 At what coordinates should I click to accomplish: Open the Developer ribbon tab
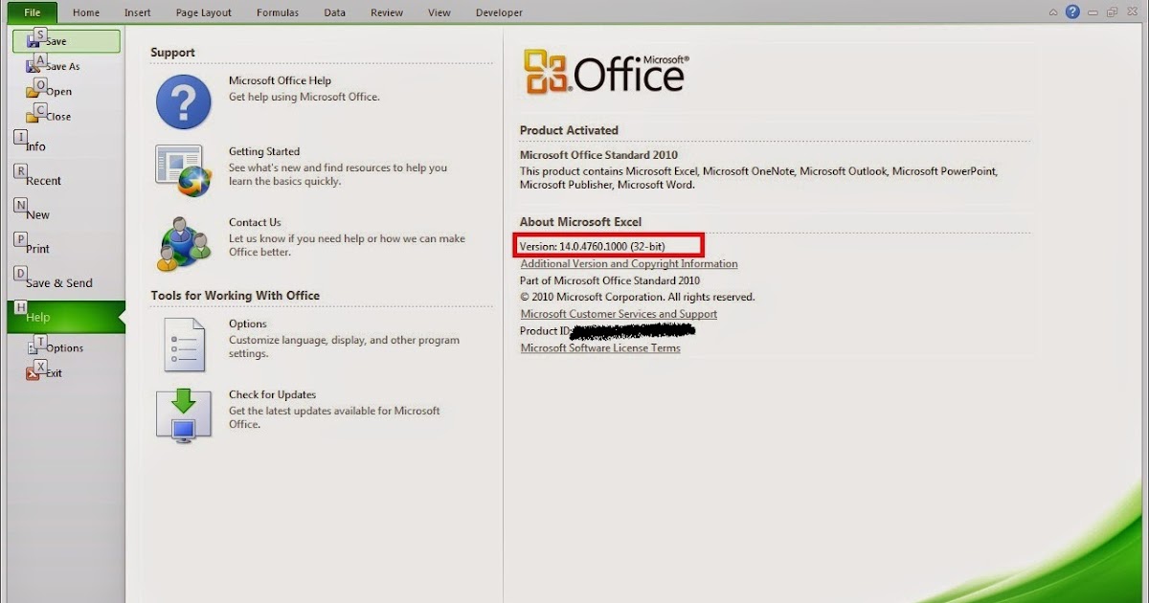pyautogui.click(x=499, y=12)
